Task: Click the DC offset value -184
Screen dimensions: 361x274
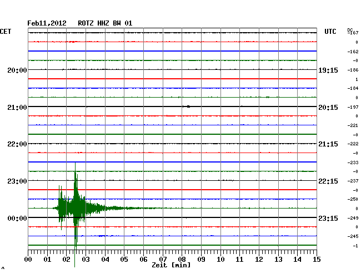Action: click(x=353, y=89)
